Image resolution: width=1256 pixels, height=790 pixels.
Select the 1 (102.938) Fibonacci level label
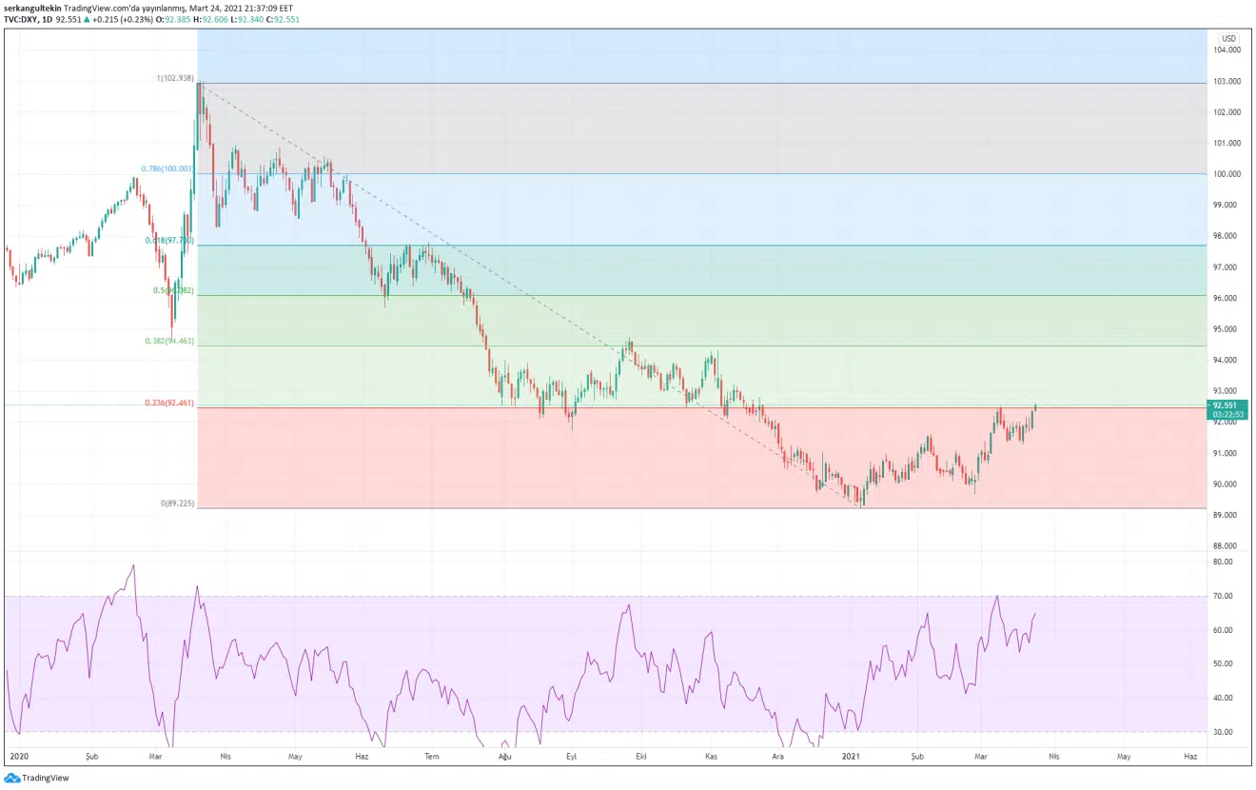(x=175, y=78)
